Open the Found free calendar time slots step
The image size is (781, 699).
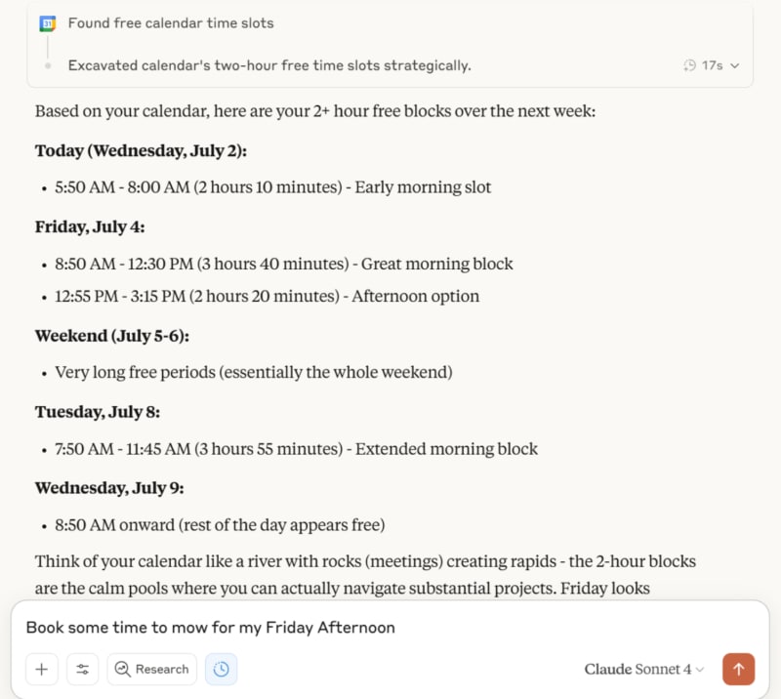(171, 22)
